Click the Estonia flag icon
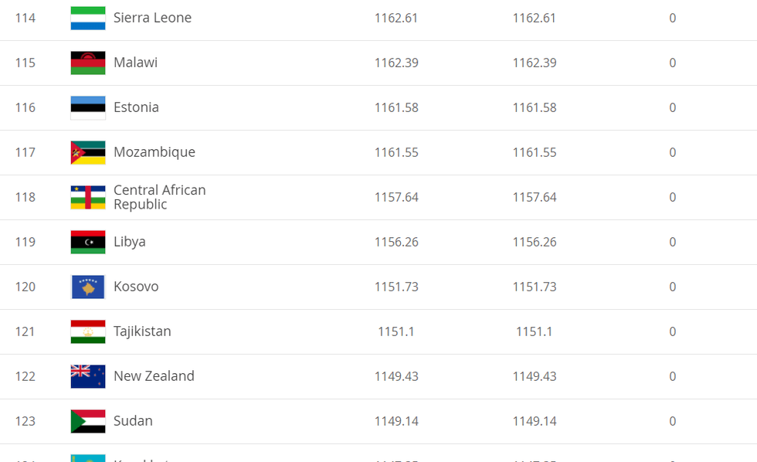The image size is (757, 462). click(x=88, y=107)
